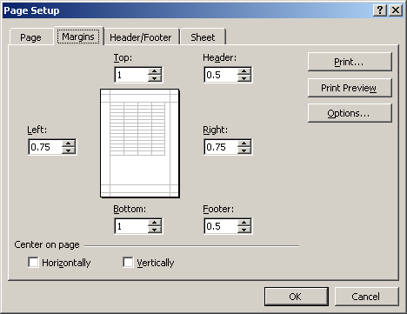Image resolution: width=407 pixels, height=314 pixels.
Task: Increase the Right margin with up arrow
Action: pyautogui.click(x=244, y=144)
